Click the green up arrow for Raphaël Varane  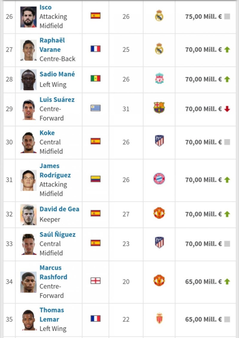pos(227,50)
